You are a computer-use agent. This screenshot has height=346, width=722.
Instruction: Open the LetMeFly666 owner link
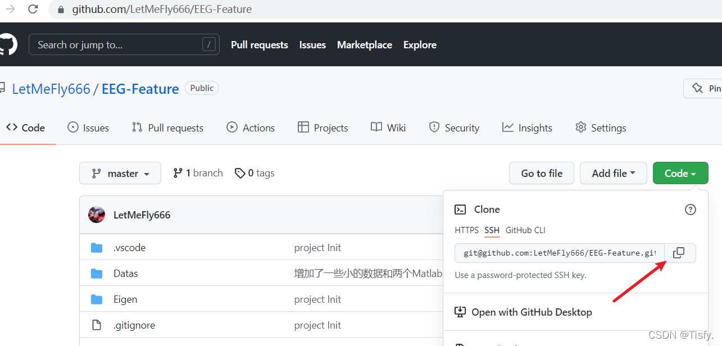click(51, 89)
